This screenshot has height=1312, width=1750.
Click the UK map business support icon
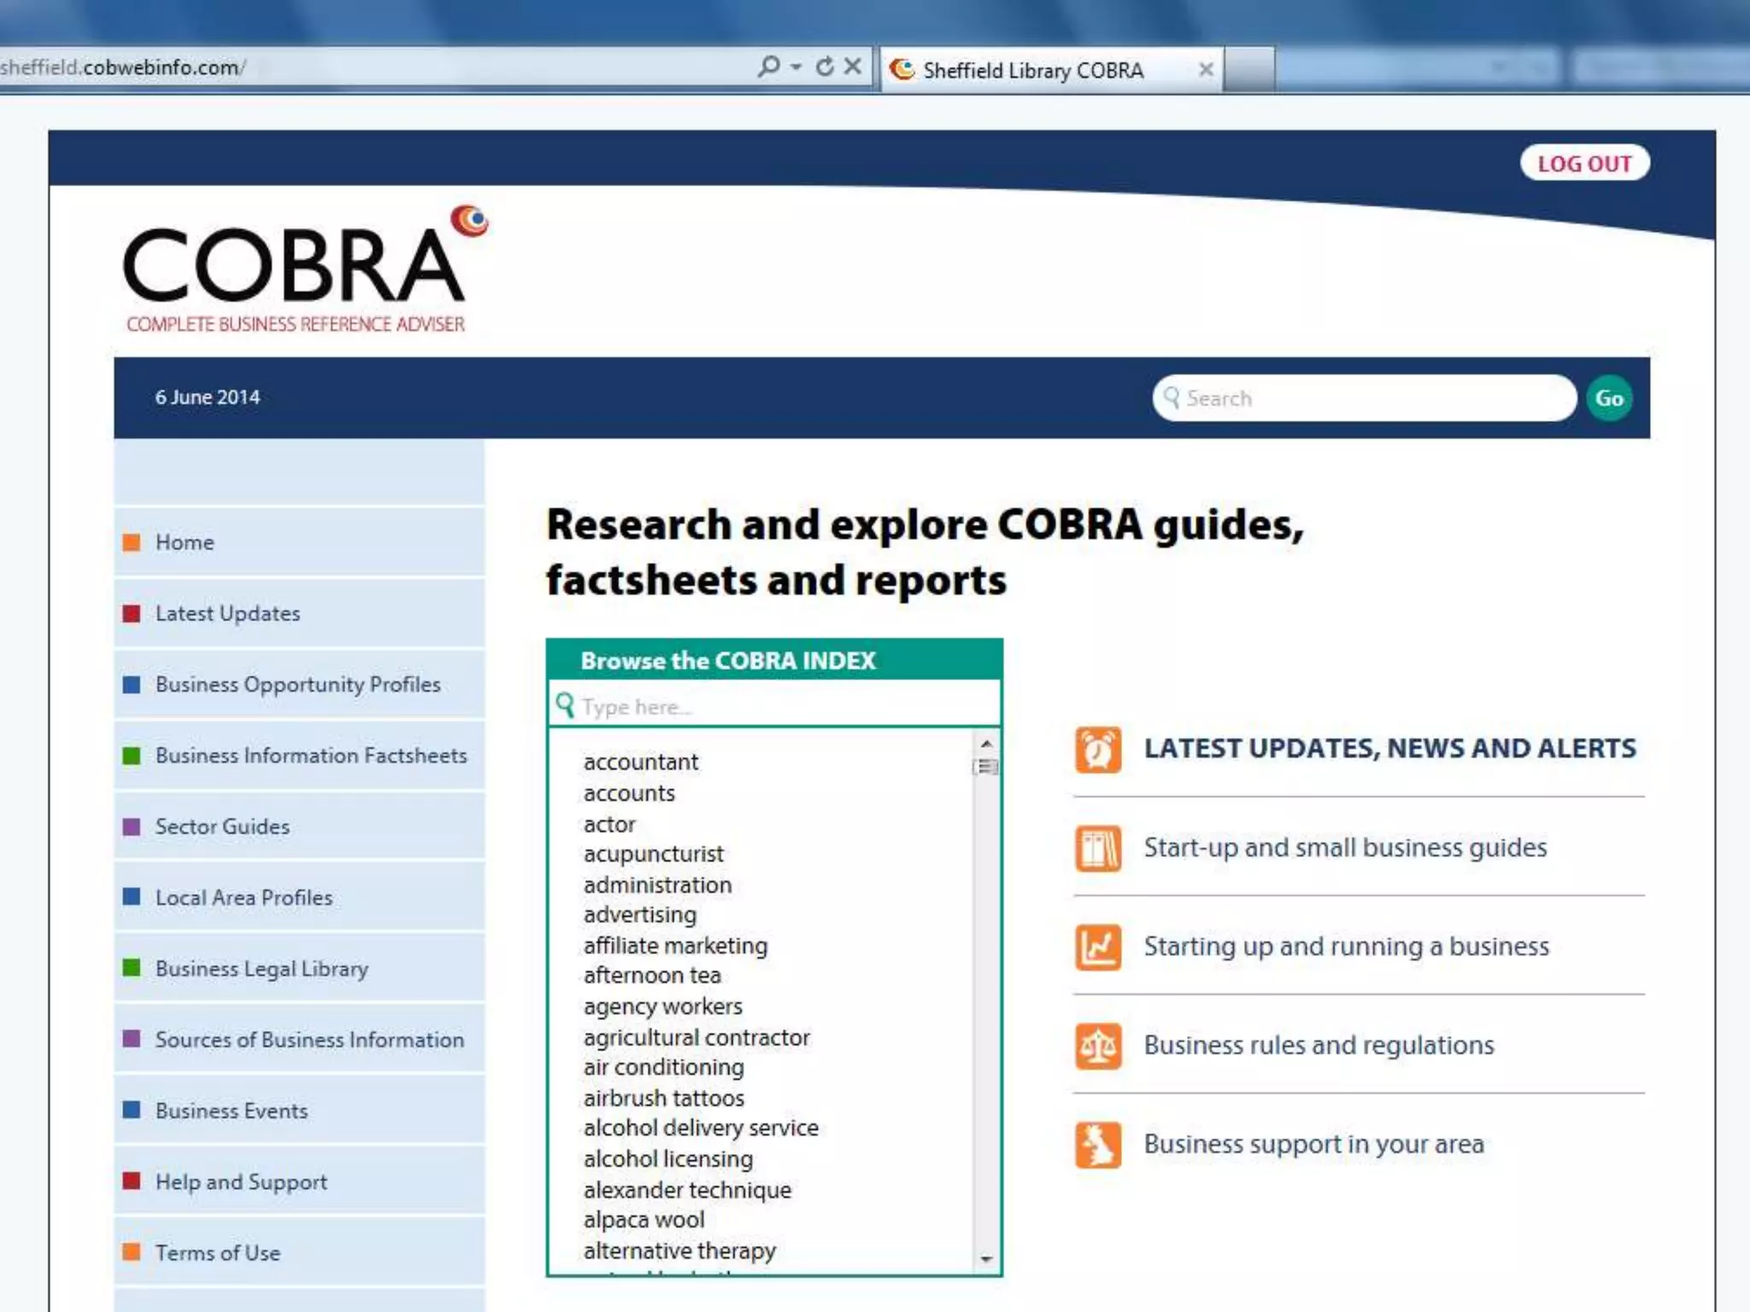pos(1098,1145)
